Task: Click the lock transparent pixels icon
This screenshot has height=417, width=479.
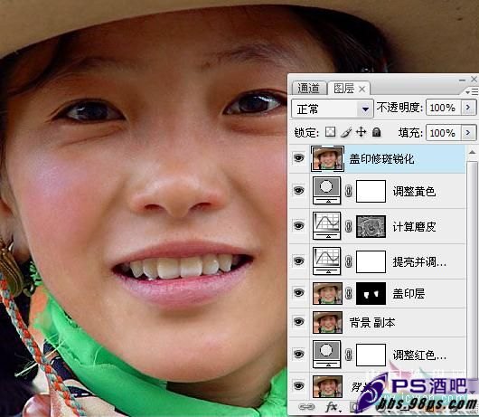Action: click(330, 132)
